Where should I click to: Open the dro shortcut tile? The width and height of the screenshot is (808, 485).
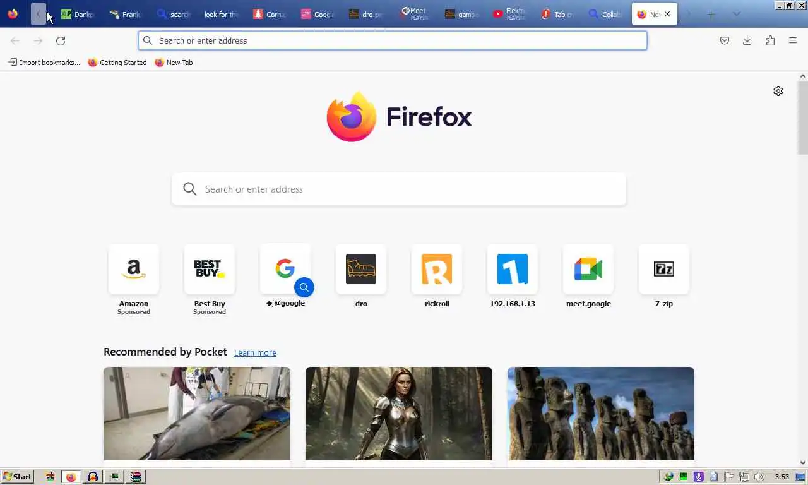[361, 277]
